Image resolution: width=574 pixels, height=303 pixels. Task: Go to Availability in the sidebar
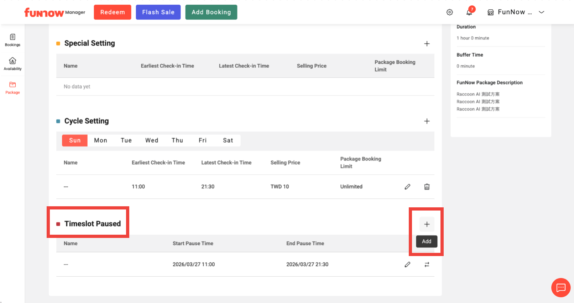coord(12,64)
